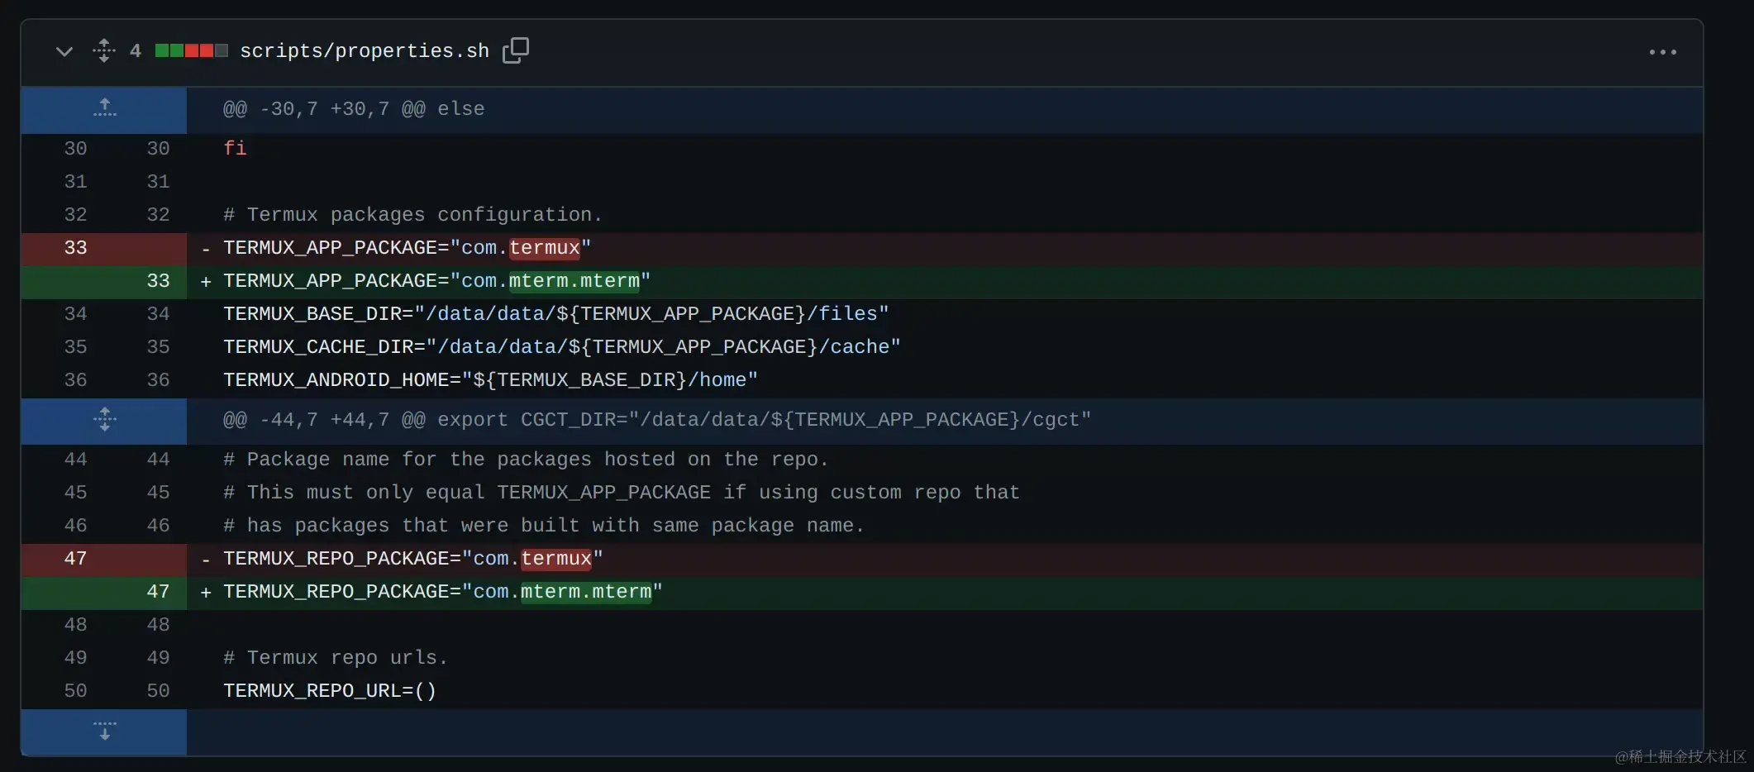The image size is (1754, 772).
Task: Click removed line TERMUX_APP_PACKAGE="com.termux"
Action: tap(408, 248)
